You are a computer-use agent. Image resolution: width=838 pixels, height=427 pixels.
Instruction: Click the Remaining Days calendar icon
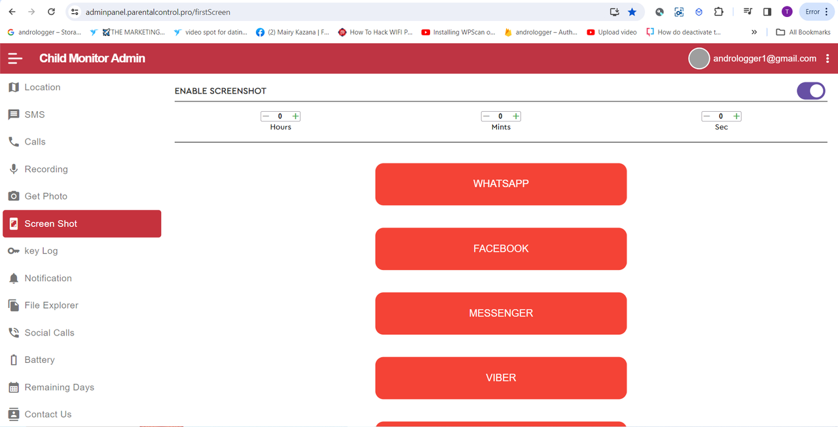14,387
